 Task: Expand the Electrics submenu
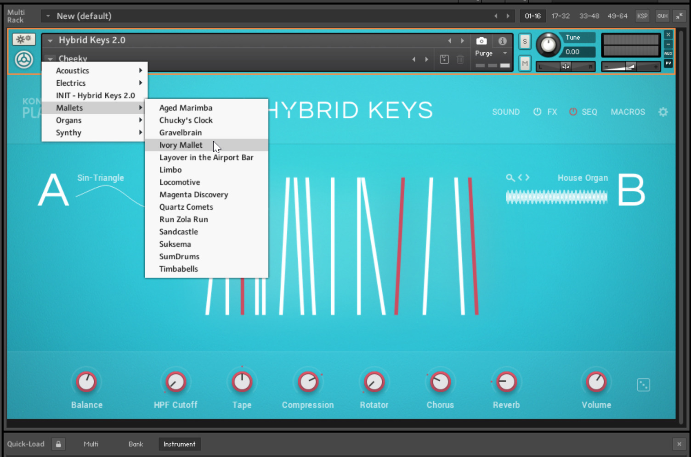pyautogui.click(x=95, y=83)
